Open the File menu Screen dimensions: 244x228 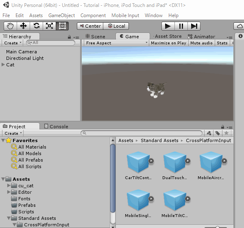coord(6,15)
